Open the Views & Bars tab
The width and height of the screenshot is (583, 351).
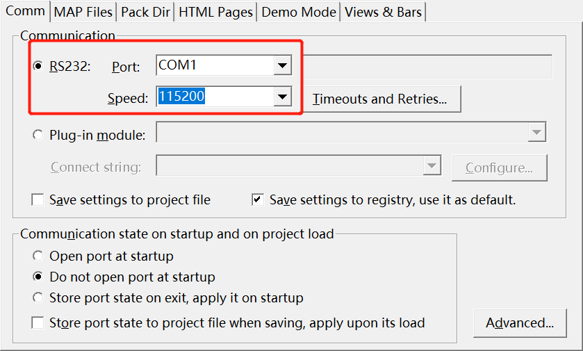[383, 12]
